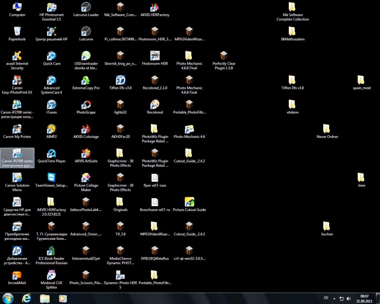Open the Papierkorb recycle bin
380x304 pixels.
click(x=17, y=32)
